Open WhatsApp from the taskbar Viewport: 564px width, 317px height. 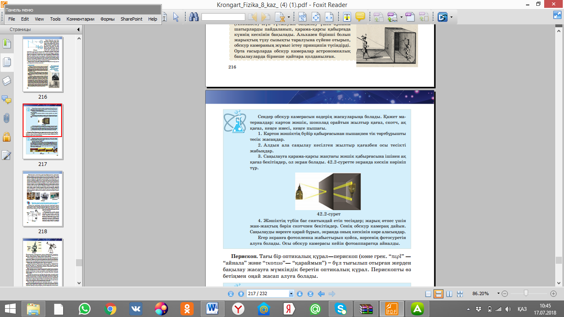pos(85,308)
